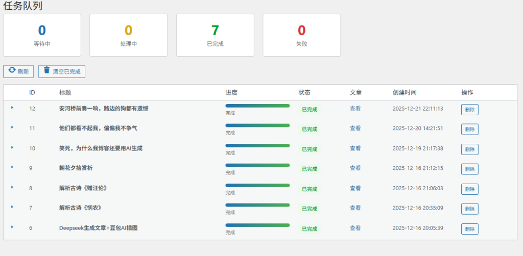
Task: Click the trash icon in 清空已完成 button
Action: coord(46,71)
